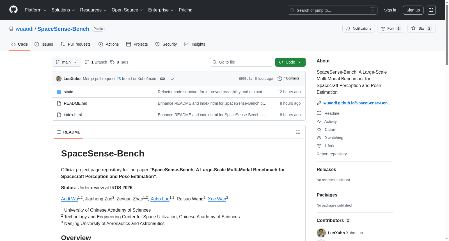Focus the Search or jump to field
This screenshot has height=241, width=449.
click(x=333, y=10)
